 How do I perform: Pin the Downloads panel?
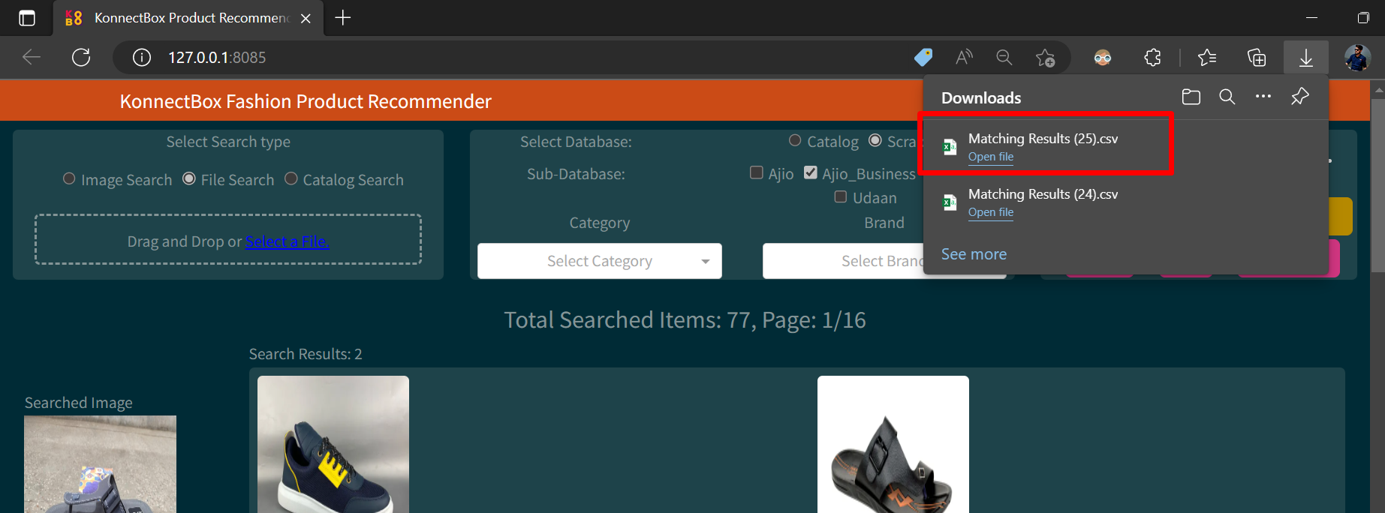click(x=1299, y=97)
